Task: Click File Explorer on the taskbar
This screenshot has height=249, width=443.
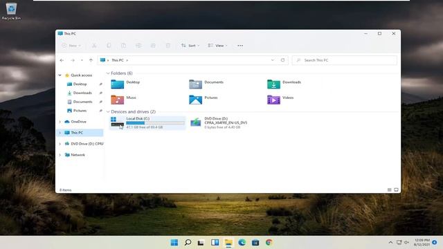Action: tap(228, 243)
